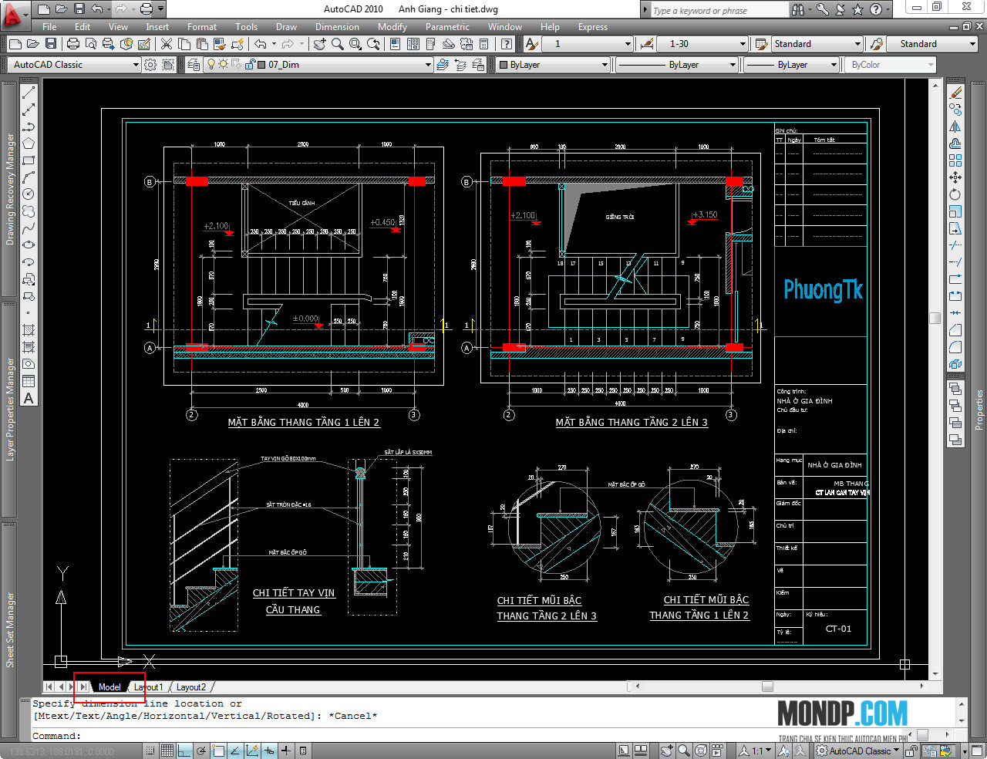
Task: Select the Fillet tool
Action: 955,347
